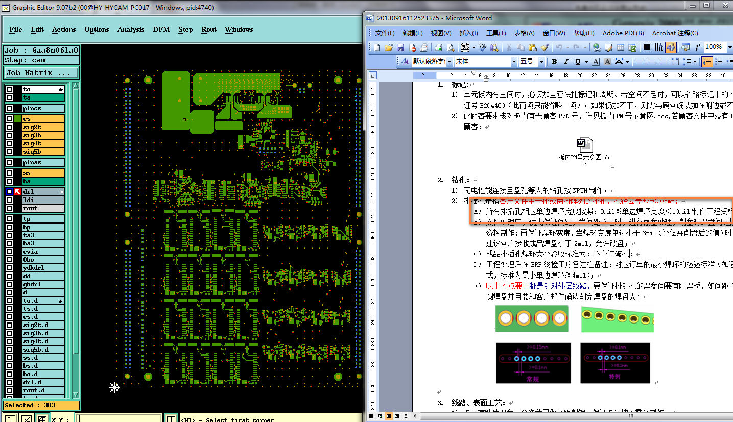Viewport: 733px width, 422px height.
Task: Open DFM menu in Graphic Editor
Action: tap(161, 29)
